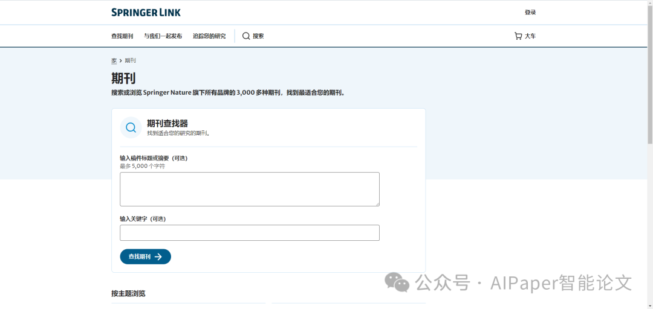Open the 登录 login link
Viewport: 653px width, 309px height.
530,13
